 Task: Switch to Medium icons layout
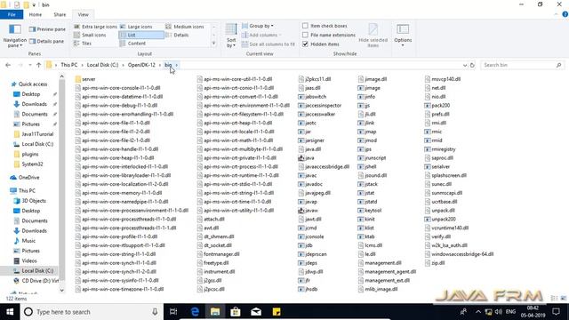185,27
